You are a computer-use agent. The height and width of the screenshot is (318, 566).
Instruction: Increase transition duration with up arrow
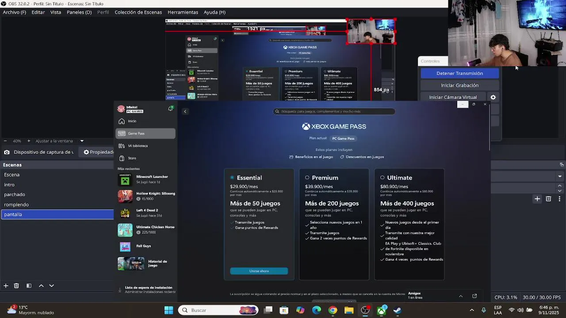tap(560, 186)
